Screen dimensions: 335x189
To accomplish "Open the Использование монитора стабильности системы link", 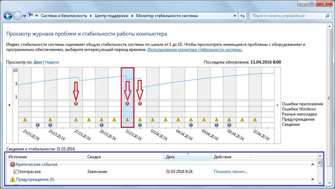I will point(195,50).
